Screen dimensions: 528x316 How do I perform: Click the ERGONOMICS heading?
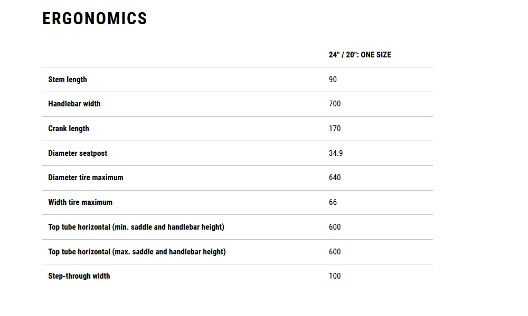pos(95,18)
